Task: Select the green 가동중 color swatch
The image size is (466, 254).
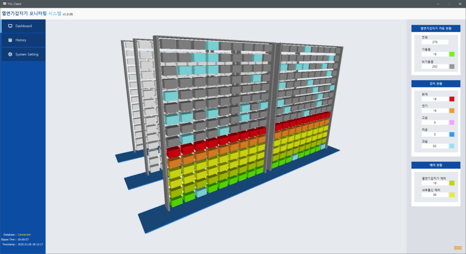Action: point(452,54)
